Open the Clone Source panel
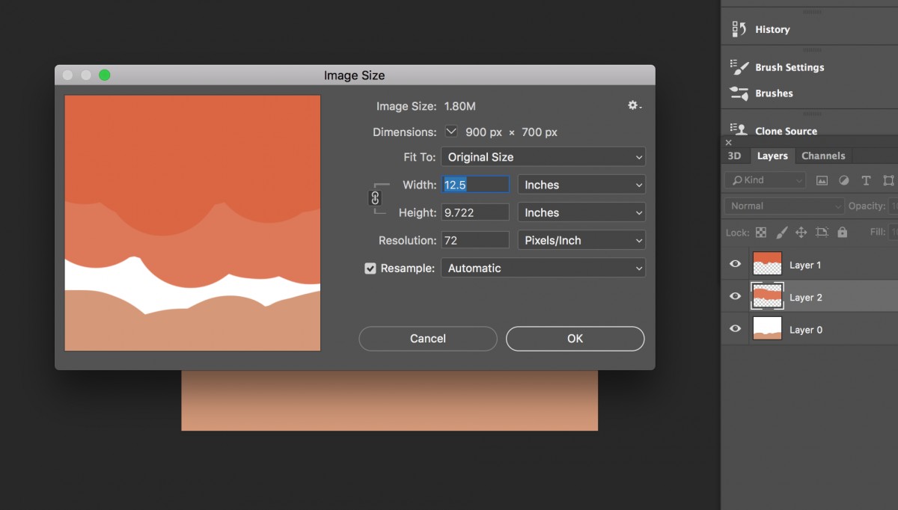The width and height of the screenshot is (898, 510). 786,131
